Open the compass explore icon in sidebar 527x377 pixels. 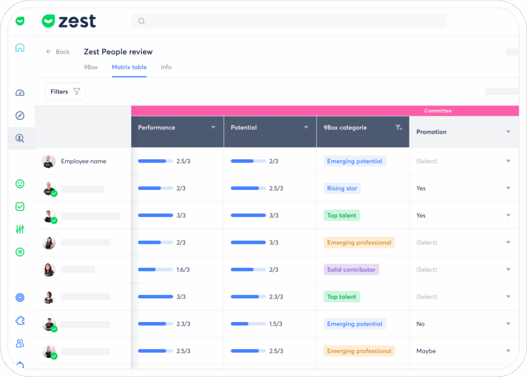pos(20,116)
